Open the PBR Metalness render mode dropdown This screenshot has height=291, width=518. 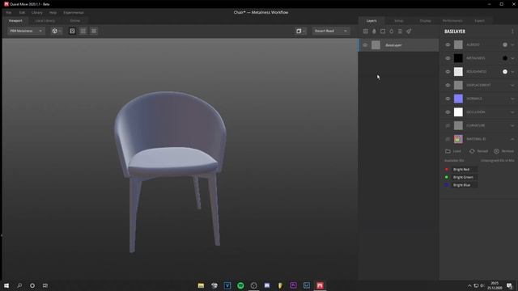click(26, 31)
